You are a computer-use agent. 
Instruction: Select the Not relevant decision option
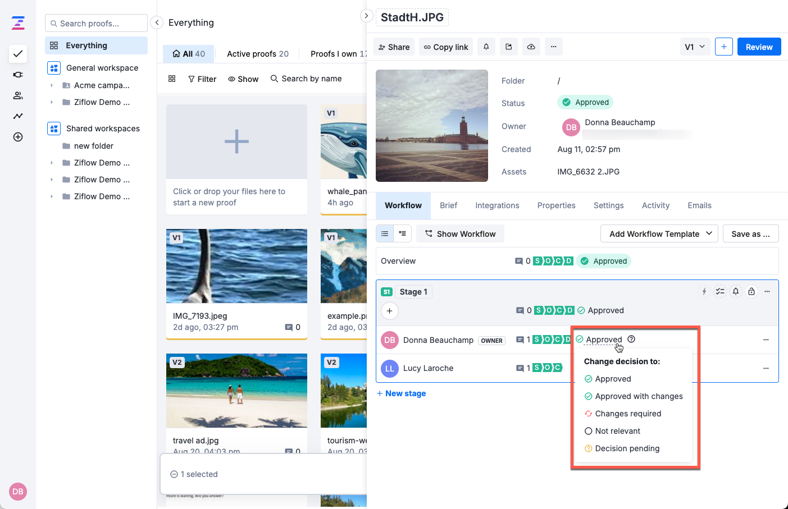tap(617, 431)
